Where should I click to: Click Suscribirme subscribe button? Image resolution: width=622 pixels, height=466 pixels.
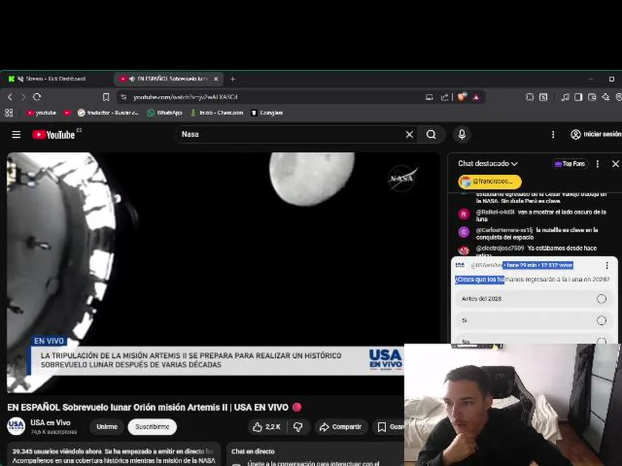152,427
